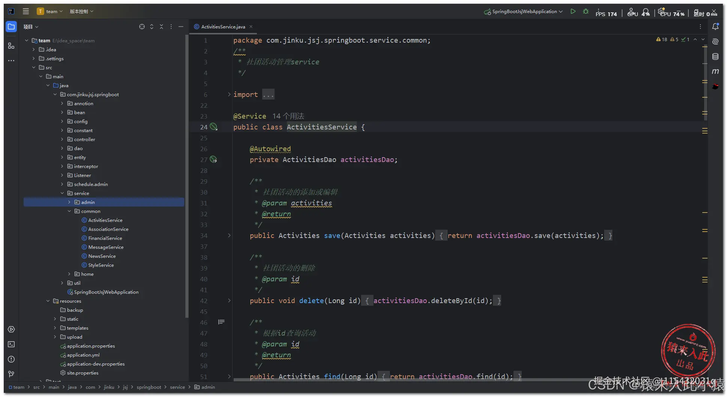Open Terminal tool window icon
Image resolution: width=727 pixels, height=397 pixels.
(11, 344)
